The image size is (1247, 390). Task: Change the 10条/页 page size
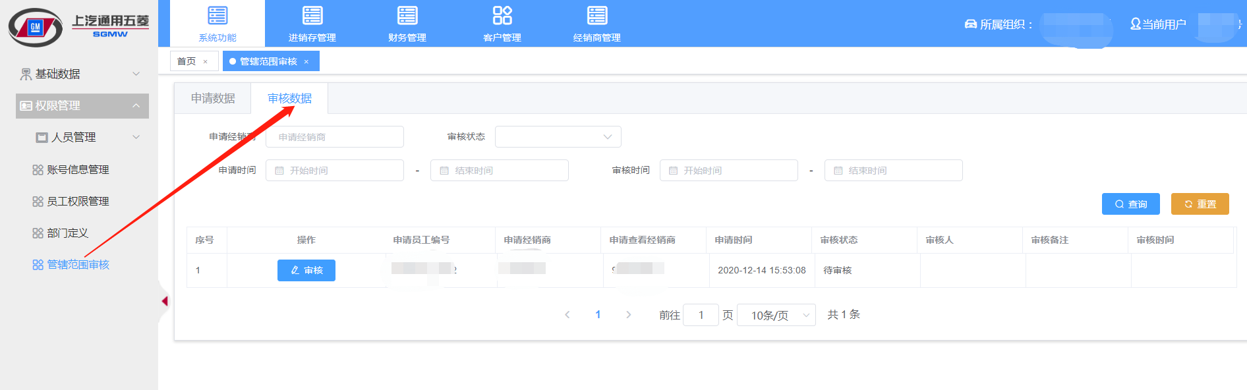(x=776, y=315)
